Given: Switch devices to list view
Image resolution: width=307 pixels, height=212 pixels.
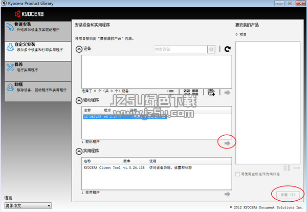Looking at the screenshot, I should (170, 92).
